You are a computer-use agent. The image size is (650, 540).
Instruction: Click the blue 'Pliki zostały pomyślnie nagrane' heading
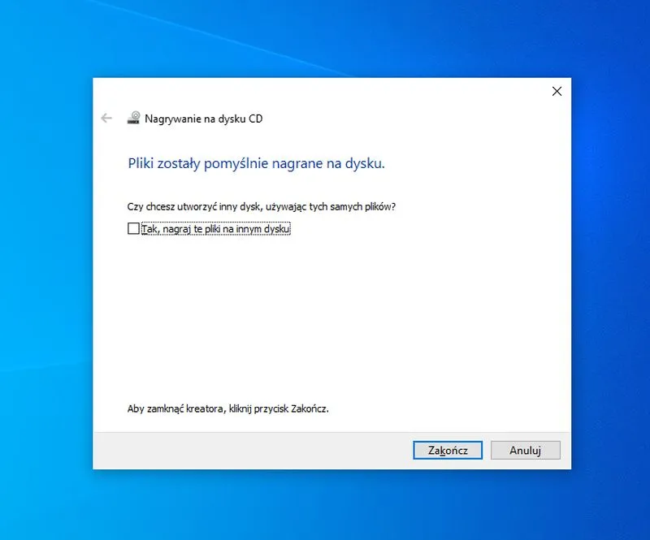point(256,163)
